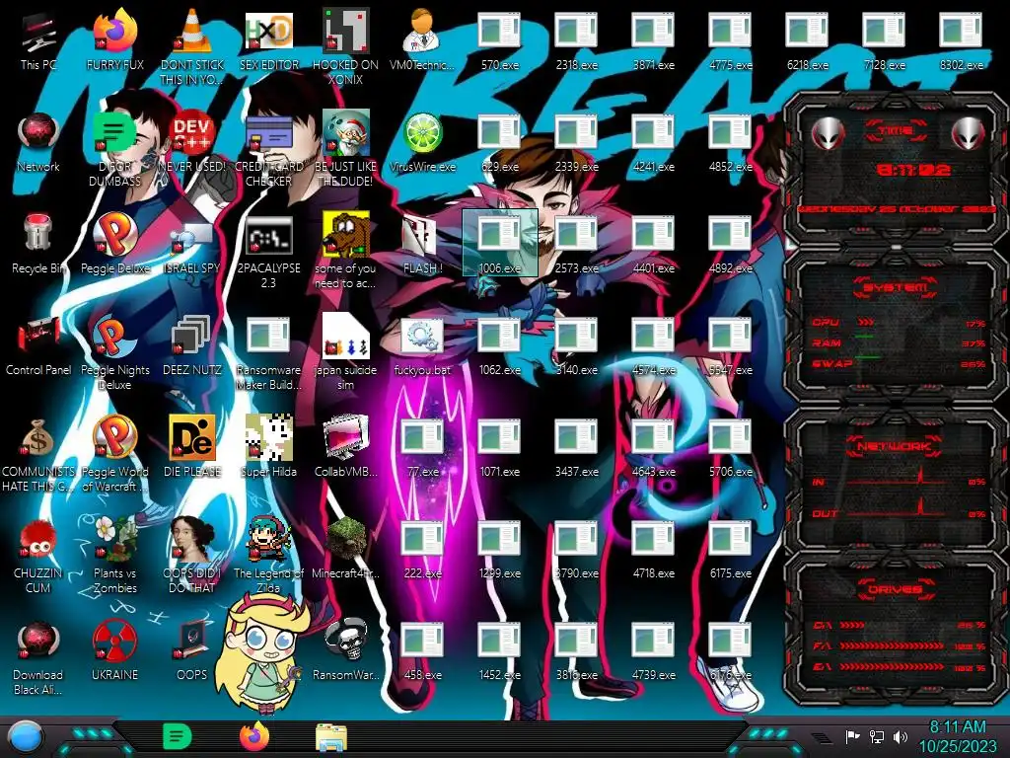Click the 2PACALYPSE 2.3 console icon

tap(269, 251)
